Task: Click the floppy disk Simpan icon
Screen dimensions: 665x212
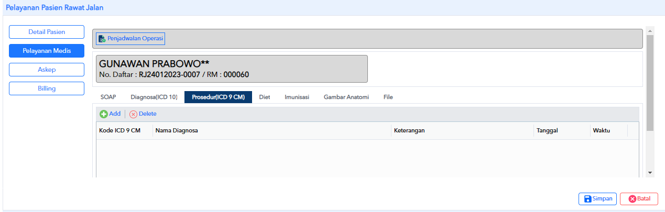Action: pos(588,199)
